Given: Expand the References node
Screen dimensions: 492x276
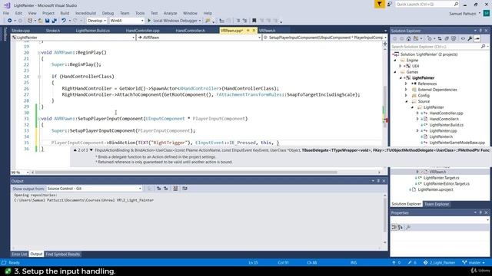Looking at the screenshot, I should (406, 84).
